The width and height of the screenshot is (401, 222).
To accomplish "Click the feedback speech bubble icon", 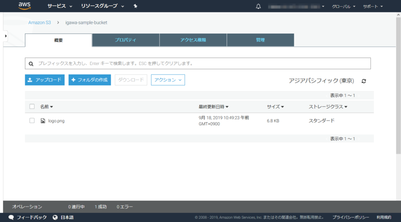I will (11, 217).
